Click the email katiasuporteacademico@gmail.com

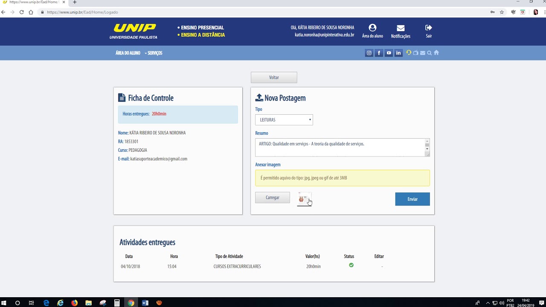[x=159, y=159]
